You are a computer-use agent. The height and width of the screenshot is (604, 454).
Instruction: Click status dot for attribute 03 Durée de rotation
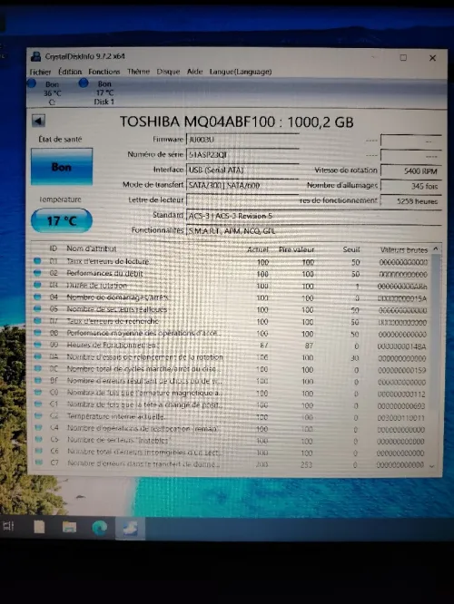pyautogui.click(x=37, y=285)
